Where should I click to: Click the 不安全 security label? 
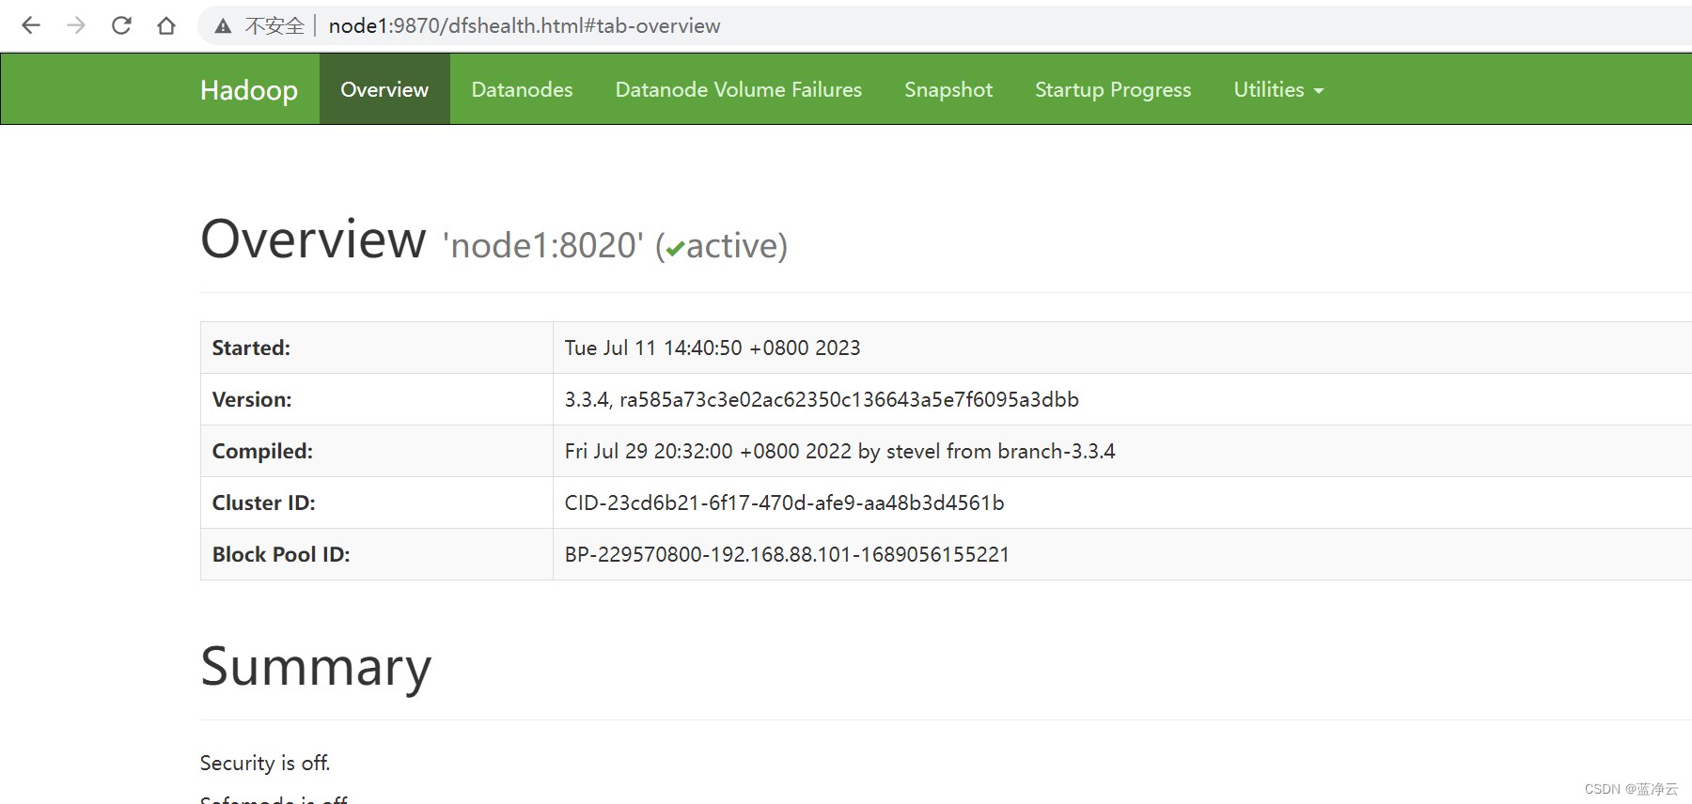274,26
